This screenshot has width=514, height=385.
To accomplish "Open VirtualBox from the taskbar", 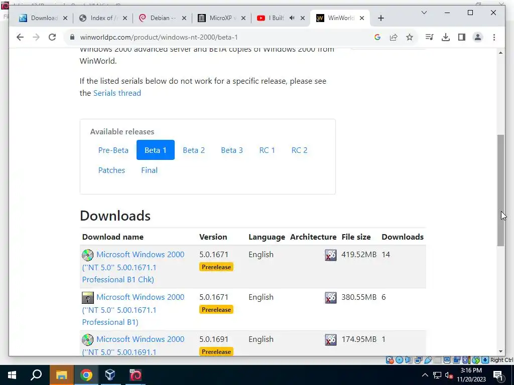I will (x=110, y=375).
